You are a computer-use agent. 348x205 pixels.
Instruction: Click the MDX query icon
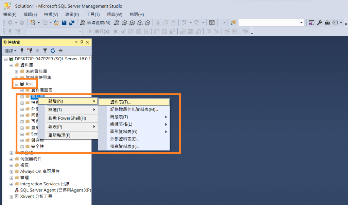pos(124,23)
